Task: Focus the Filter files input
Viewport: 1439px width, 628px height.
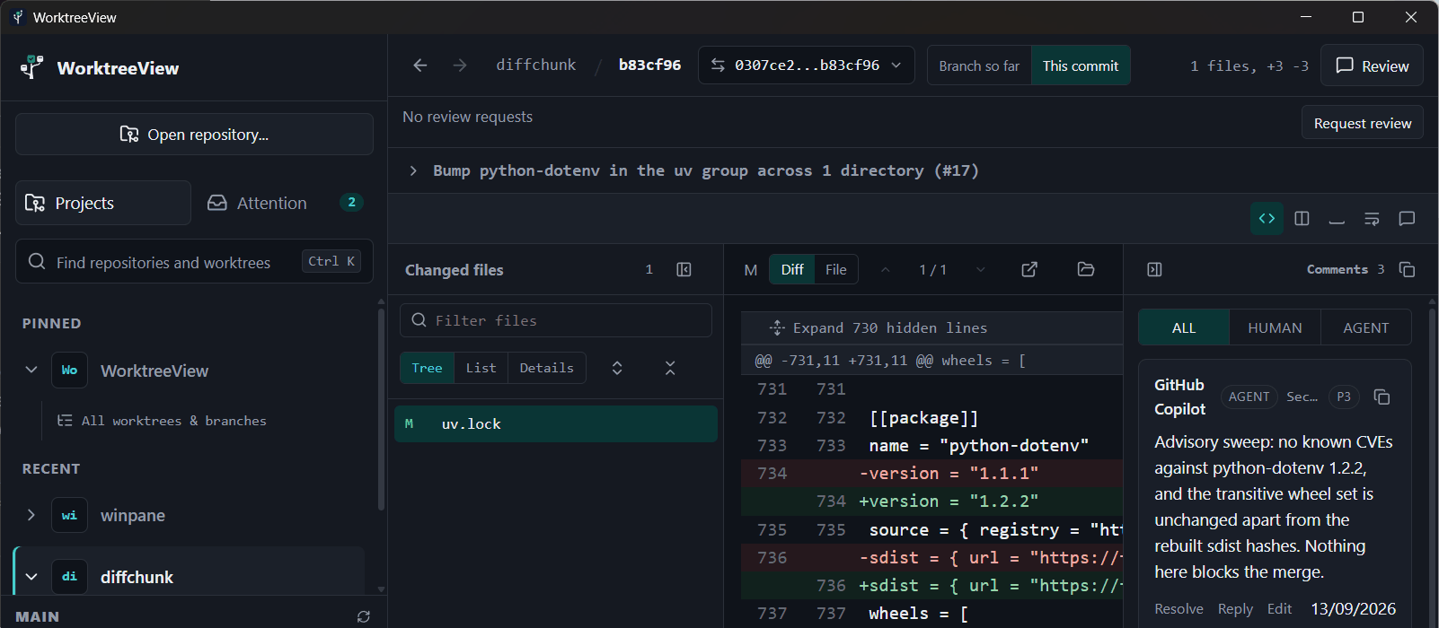Action: click(x=556, y=320)
